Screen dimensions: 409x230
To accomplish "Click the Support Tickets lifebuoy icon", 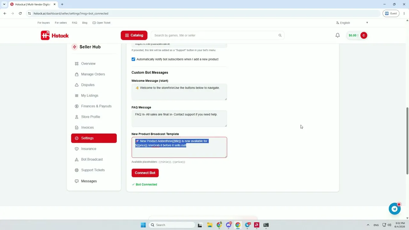I will coord(77,170).
